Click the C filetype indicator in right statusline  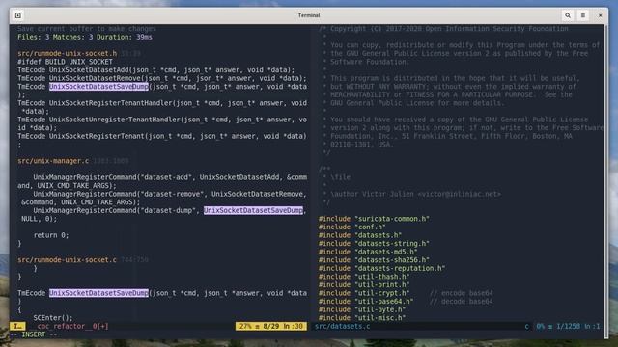[x=526, y=326]
